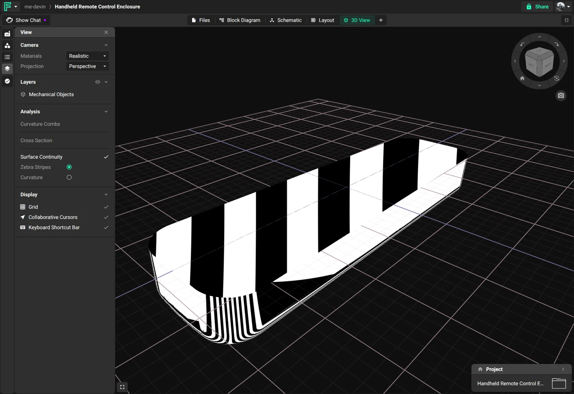Click Show Chat button
This screenshot has height=394, width=574.
coord(26,20)
